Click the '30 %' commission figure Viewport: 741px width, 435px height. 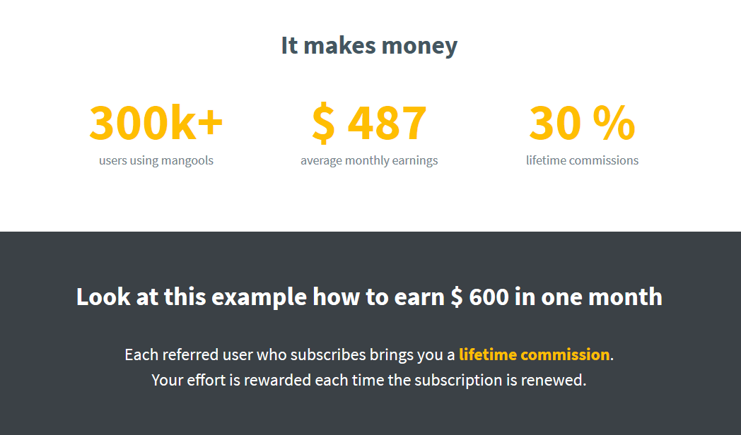pyautogui.click(x=582, y=123)
